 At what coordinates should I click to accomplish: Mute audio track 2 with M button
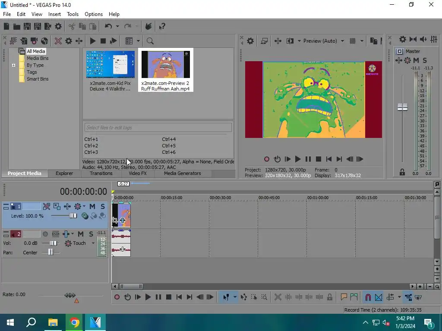click(81, 234)
